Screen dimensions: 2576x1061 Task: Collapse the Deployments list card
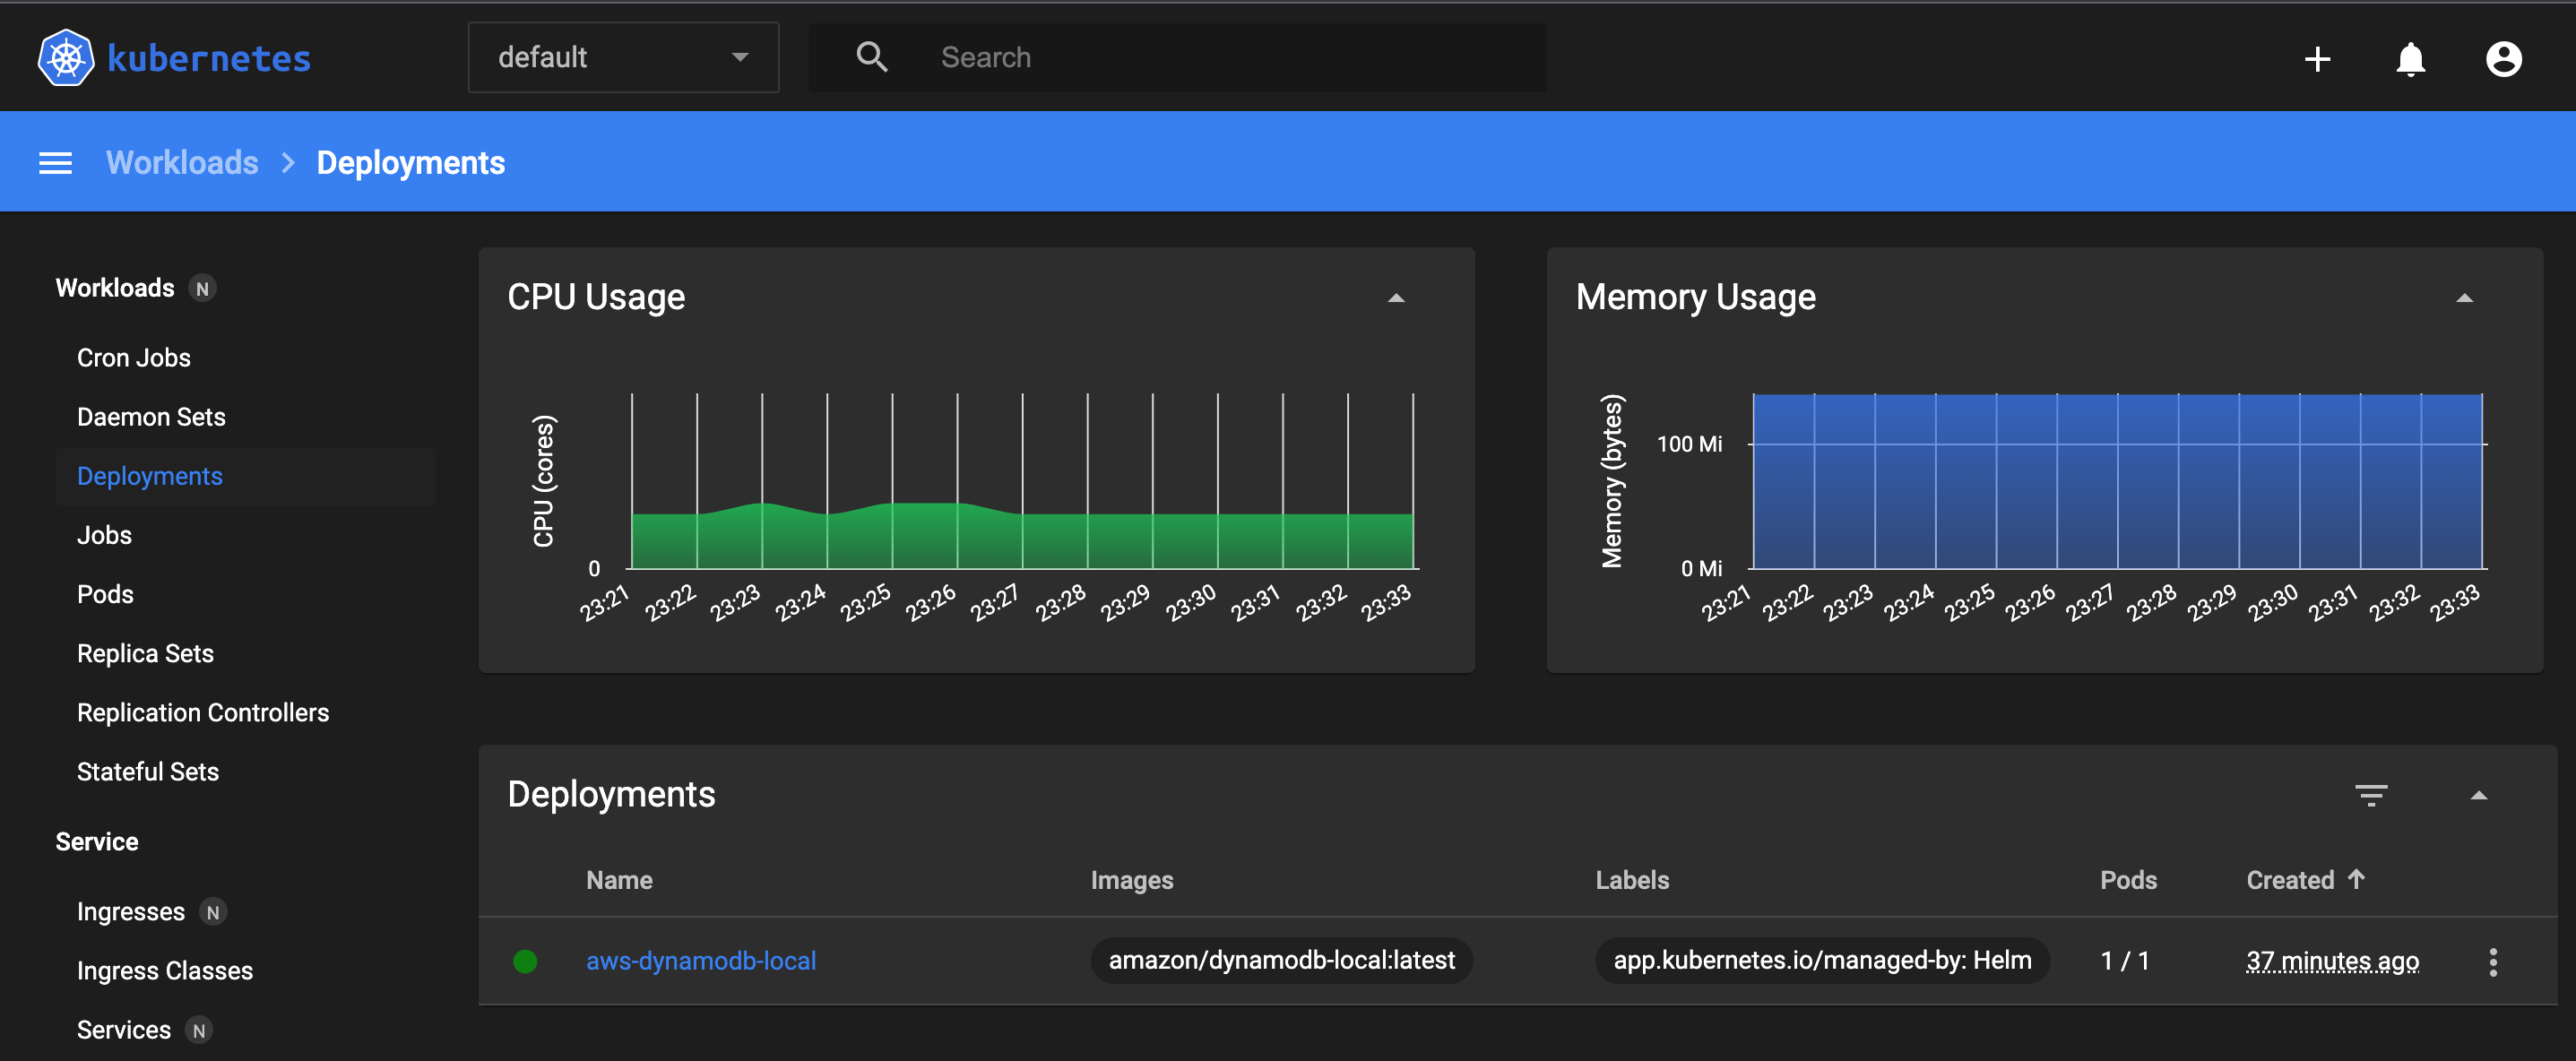point(2478,795)
